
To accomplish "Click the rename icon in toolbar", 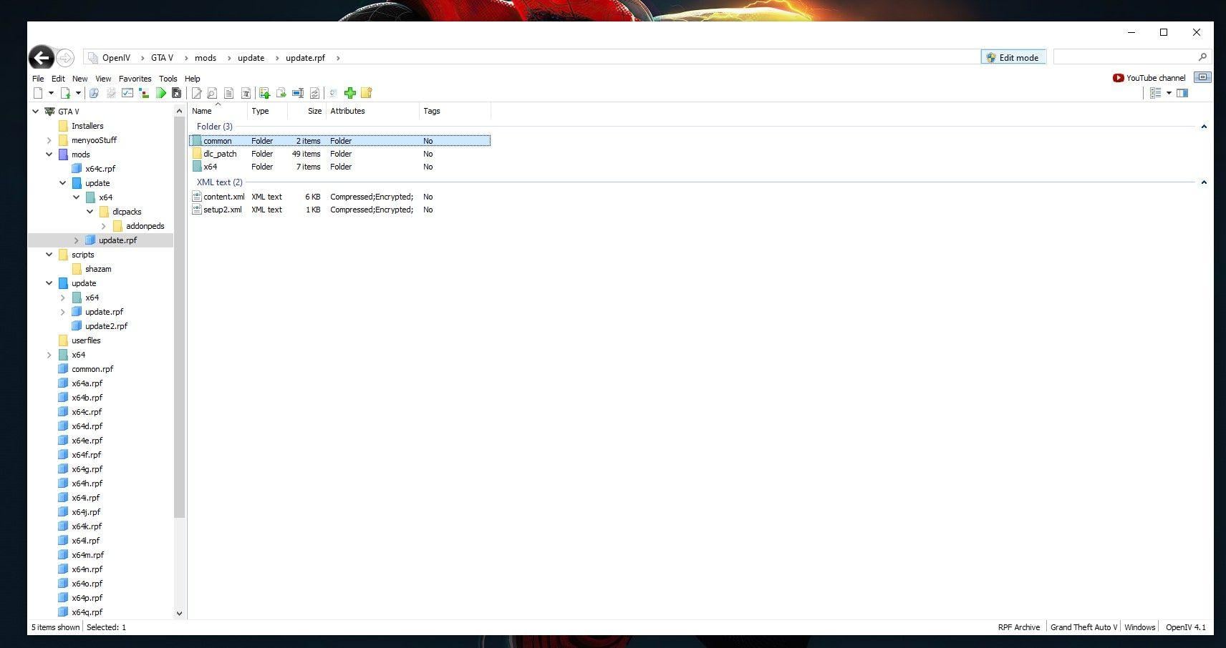I will coord(298,93).
